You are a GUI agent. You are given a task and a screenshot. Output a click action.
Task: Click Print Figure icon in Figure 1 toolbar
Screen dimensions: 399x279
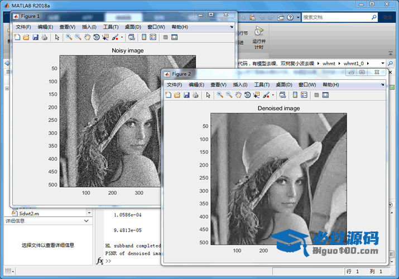pyautogui.click(x=44, y=37)
